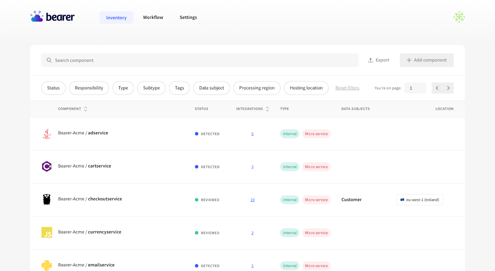Click REVIEWED status of currencyservice
Screen dimensions: 495x271
[207, 233]
